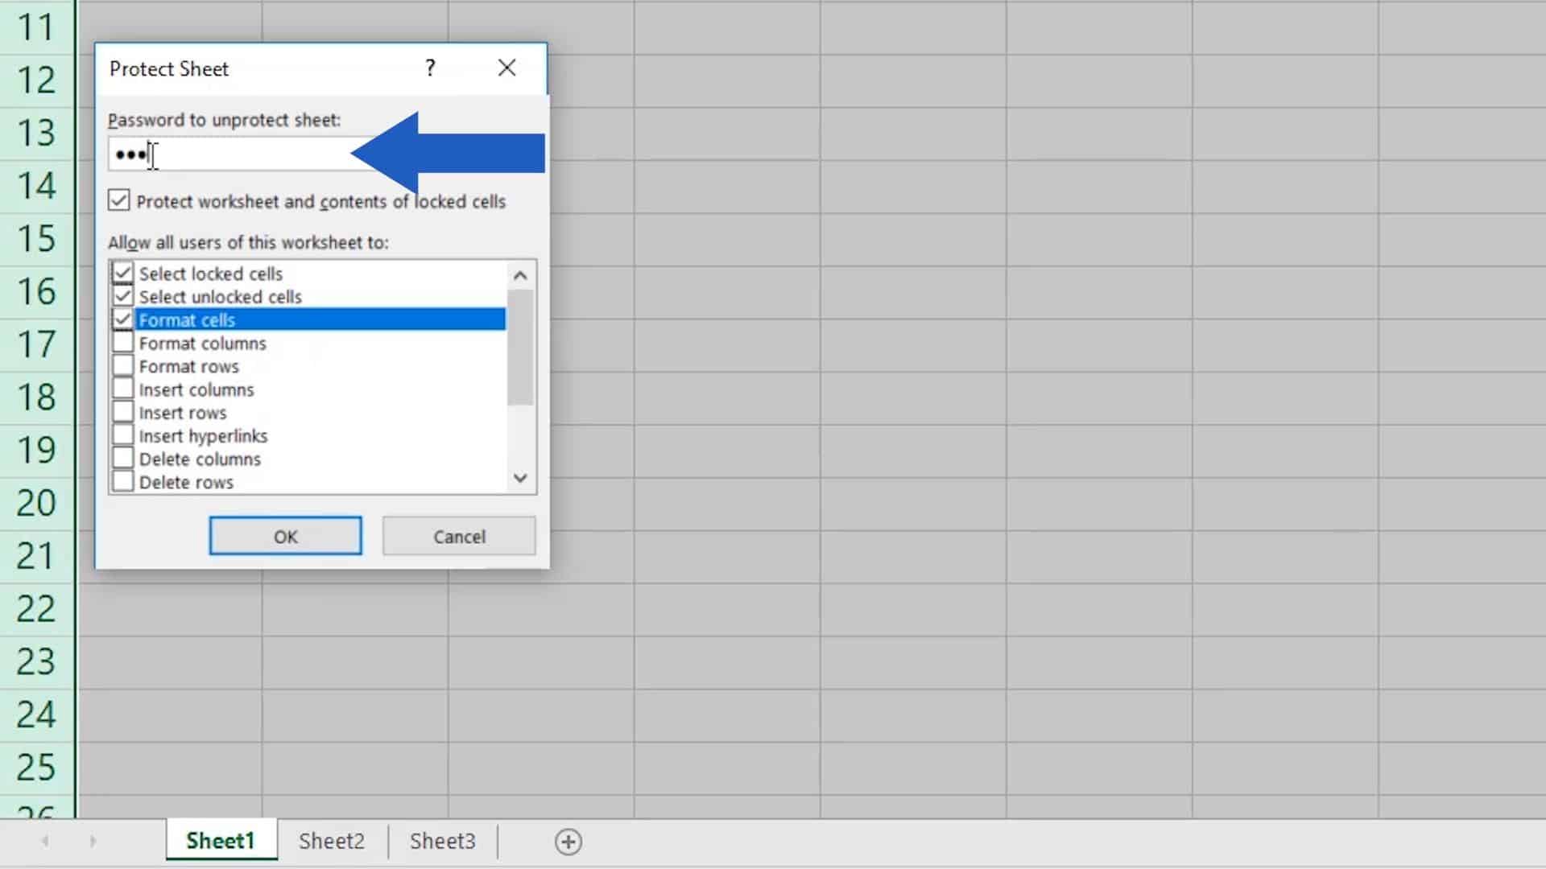
Task: Select row 13 header
Action: [37, 134]
